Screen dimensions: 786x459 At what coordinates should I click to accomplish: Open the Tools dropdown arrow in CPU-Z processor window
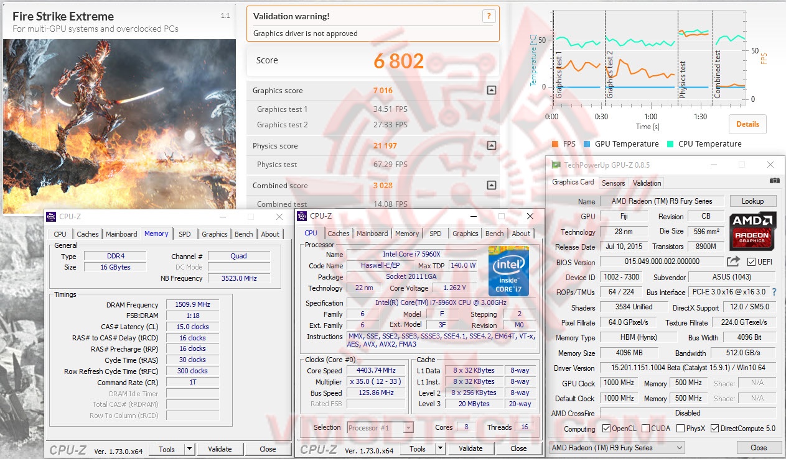(439, 448)
